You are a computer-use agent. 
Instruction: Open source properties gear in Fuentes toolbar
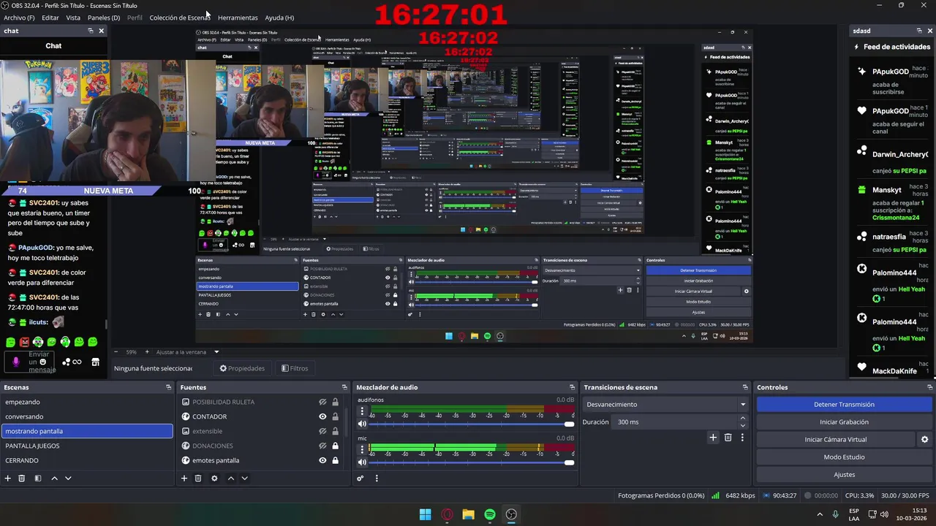pos(214,478)
